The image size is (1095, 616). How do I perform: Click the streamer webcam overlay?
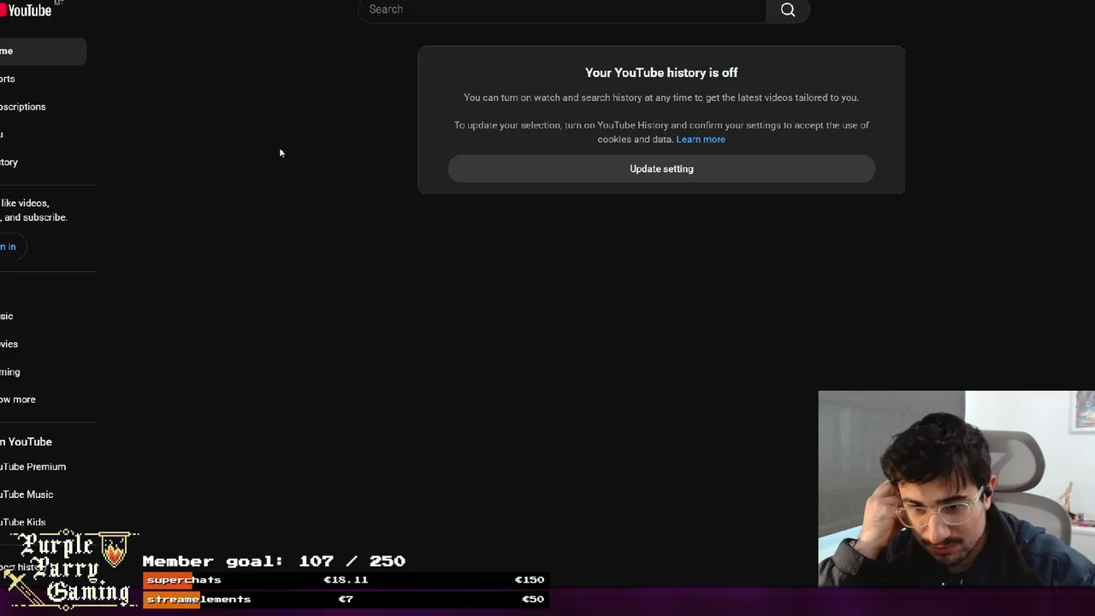[x=956, y=489]
